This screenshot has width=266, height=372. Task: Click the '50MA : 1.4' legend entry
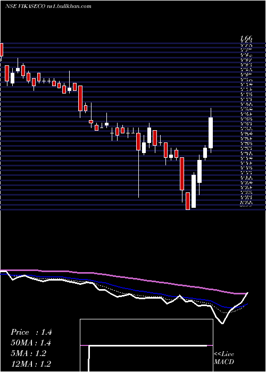click(31, 343)
